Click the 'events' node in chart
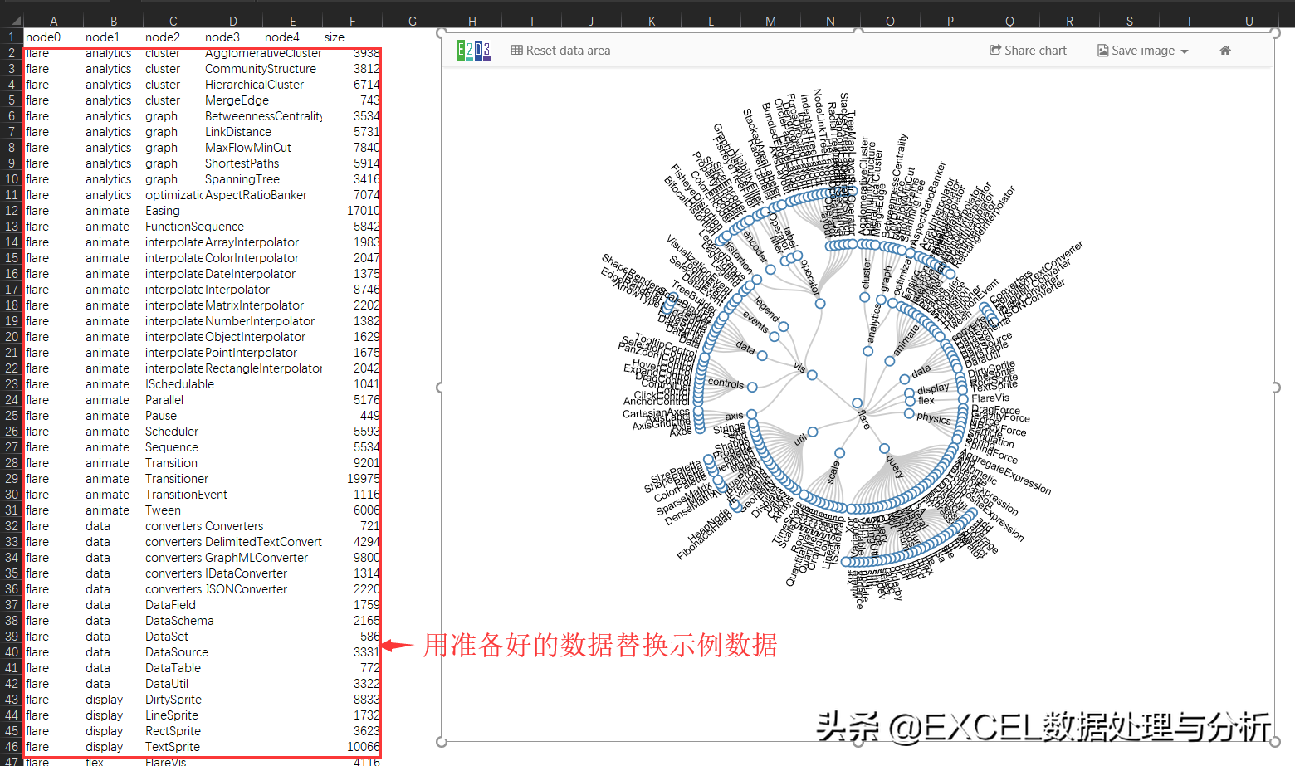This screenshot has width=1295, height=766. (x=775, y=336)
